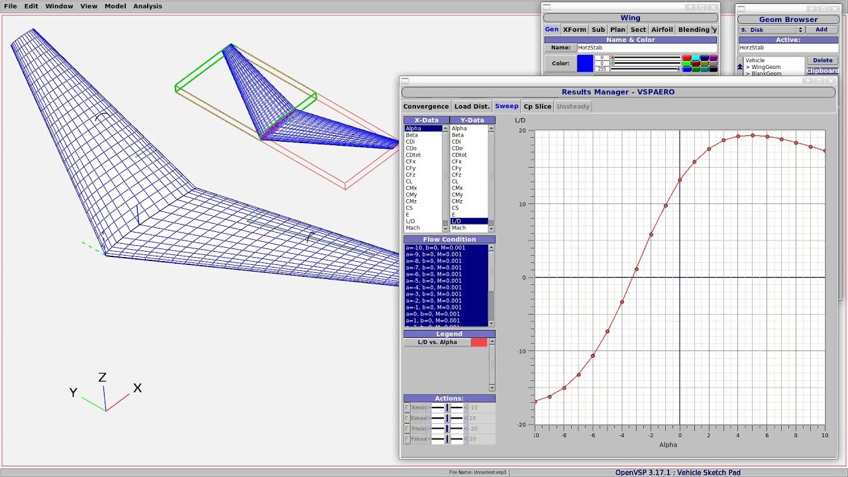Switch to the Cp Slice tab
The width and height of the screenshot is (848, 477).
click(x=537, y=106)
